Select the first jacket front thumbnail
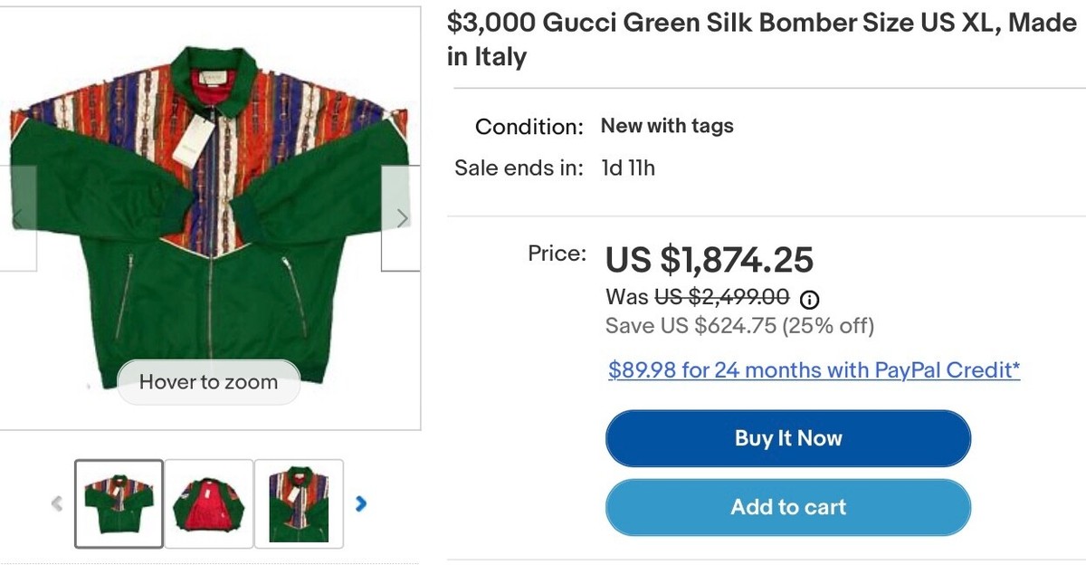 (119, 503)
